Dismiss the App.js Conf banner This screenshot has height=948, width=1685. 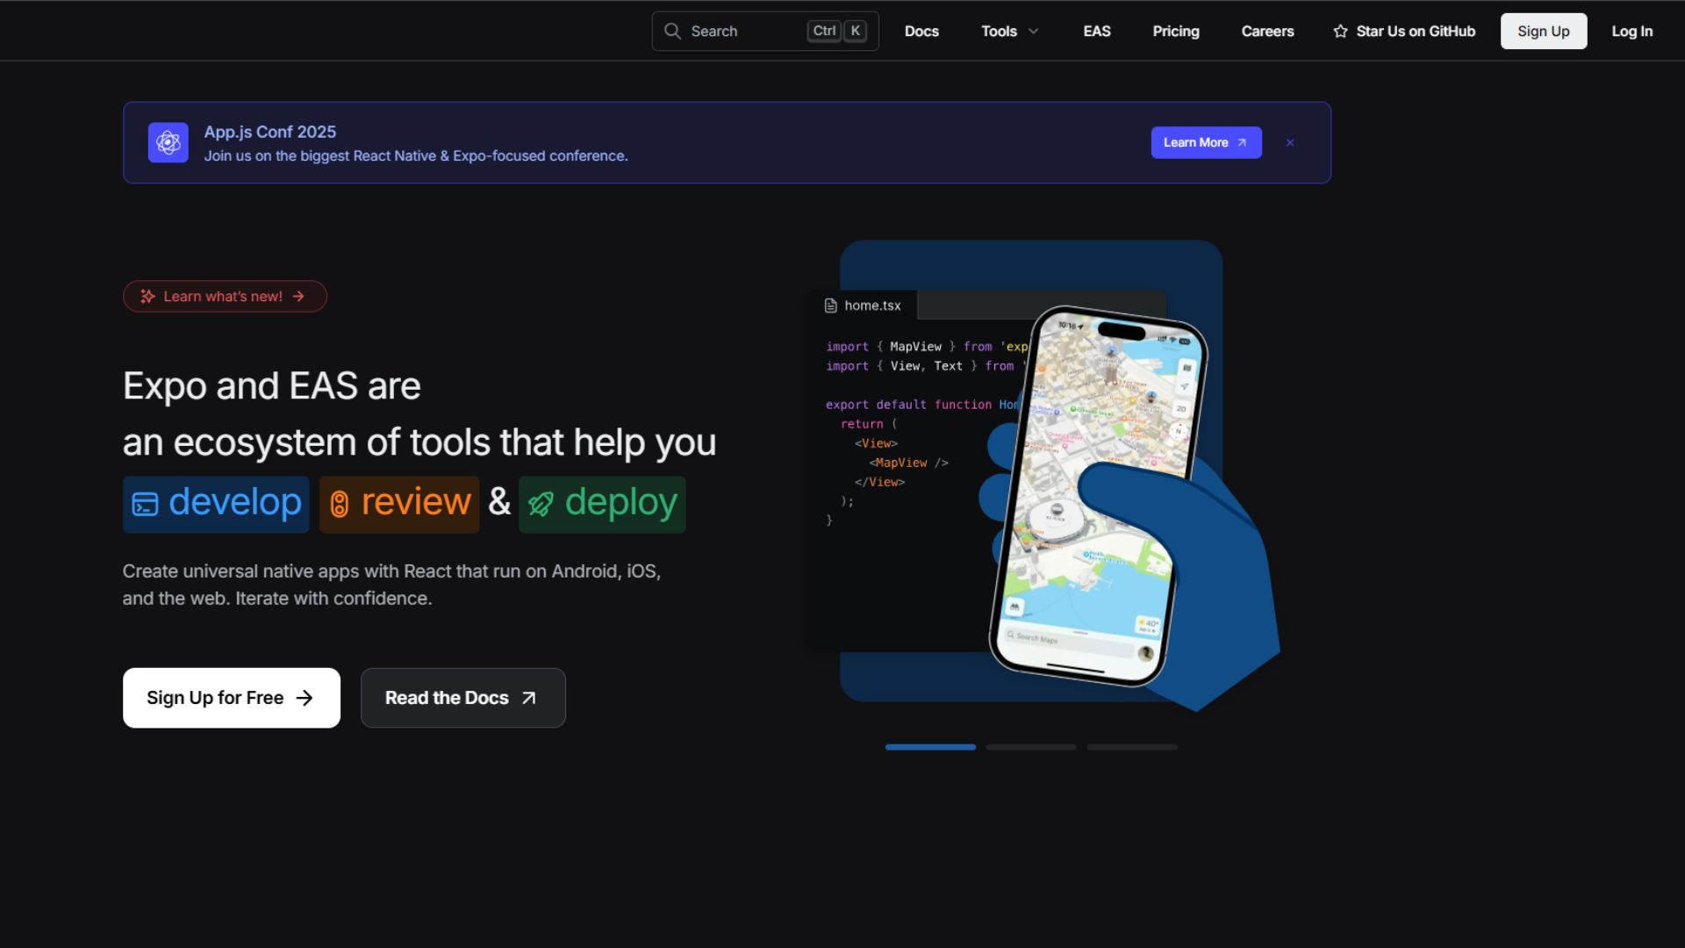point(1289,142)
